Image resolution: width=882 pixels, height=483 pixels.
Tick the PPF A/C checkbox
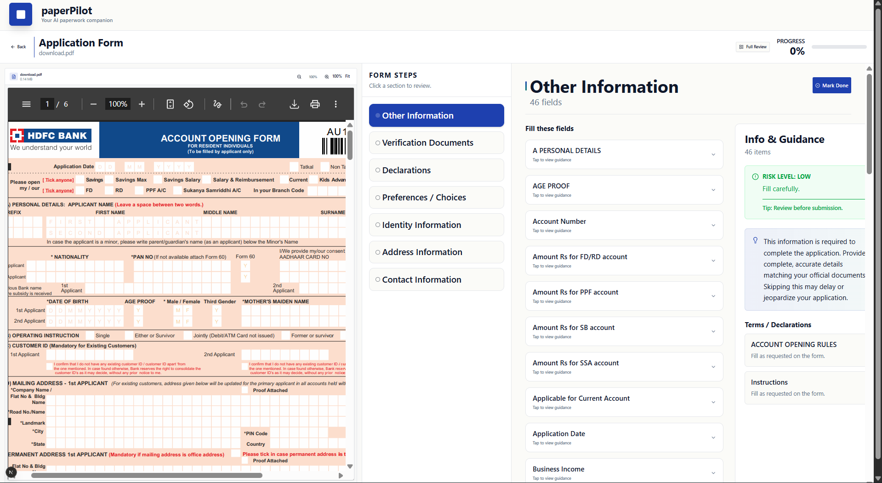point(139,190)
